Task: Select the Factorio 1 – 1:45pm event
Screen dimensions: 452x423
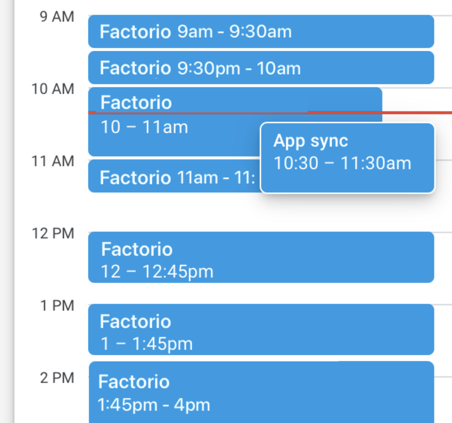Action: pyautogui.click(x=261, y=330)
